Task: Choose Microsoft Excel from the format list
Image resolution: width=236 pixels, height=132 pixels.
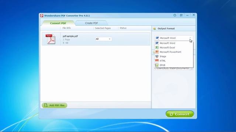Action: point(174,48)
